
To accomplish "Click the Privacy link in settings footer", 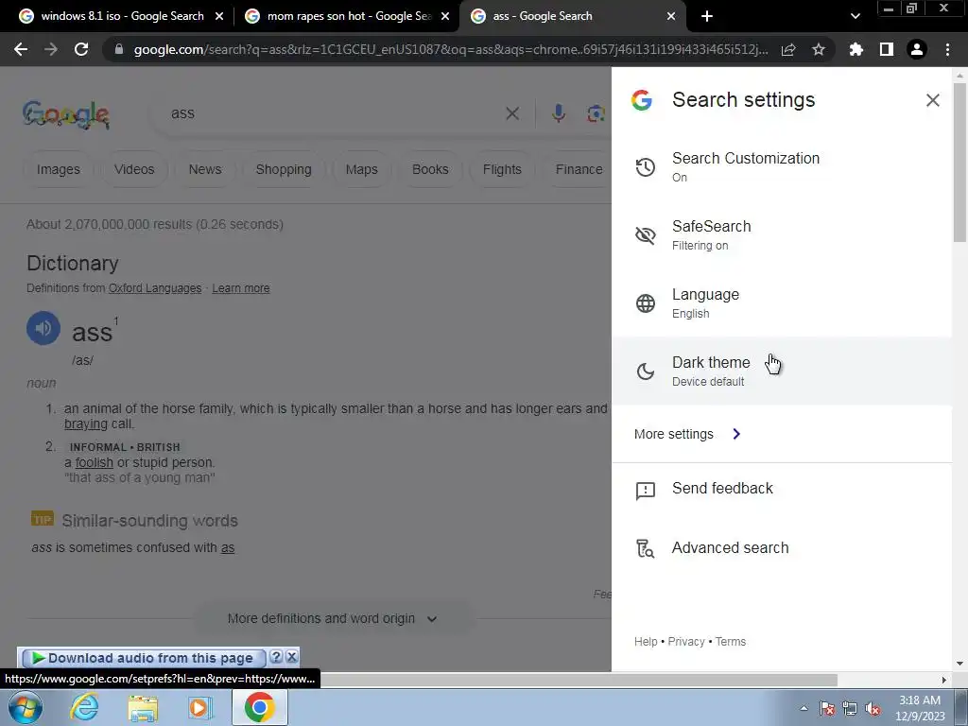I will point(686,642).
